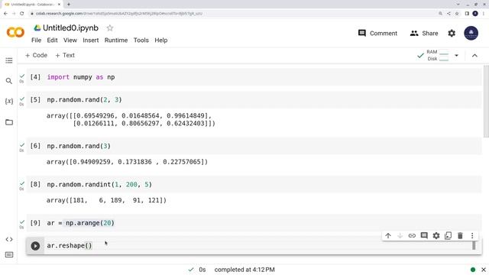Go back in the browser
489x275 pixels.
(x=5, y=14)
